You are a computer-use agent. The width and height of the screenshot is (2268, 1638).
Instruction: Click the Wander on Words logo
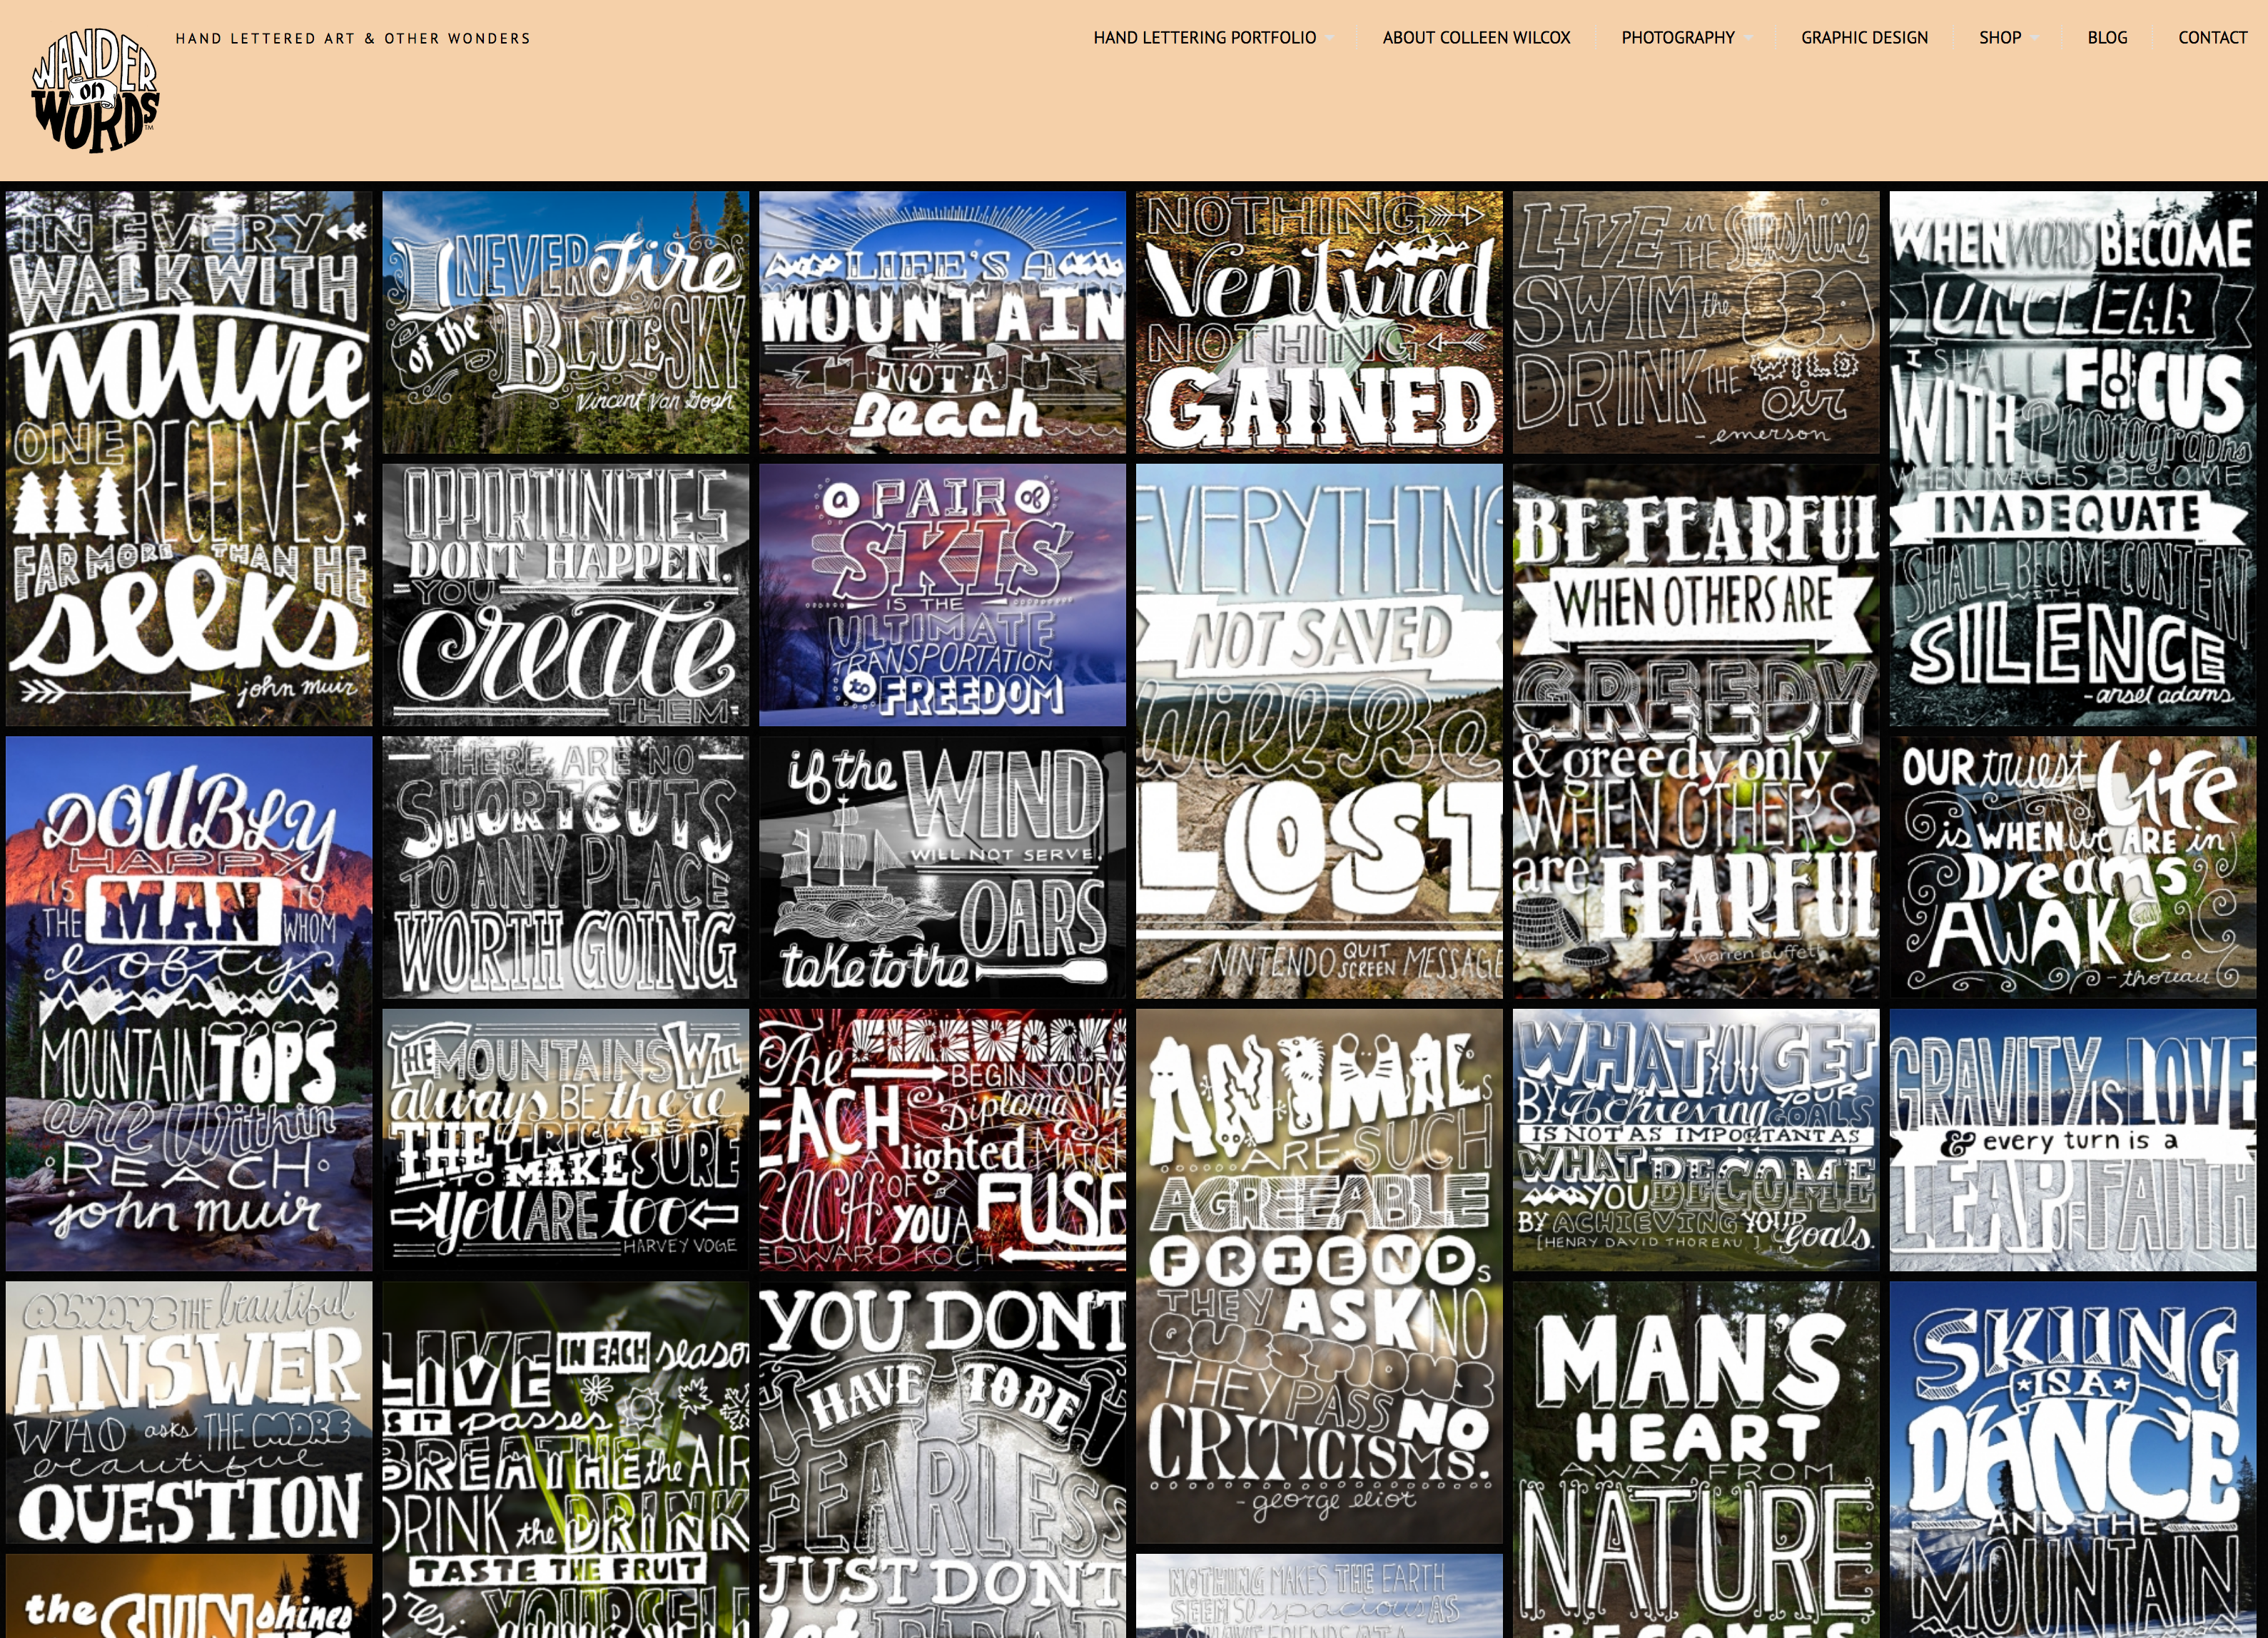95,90
